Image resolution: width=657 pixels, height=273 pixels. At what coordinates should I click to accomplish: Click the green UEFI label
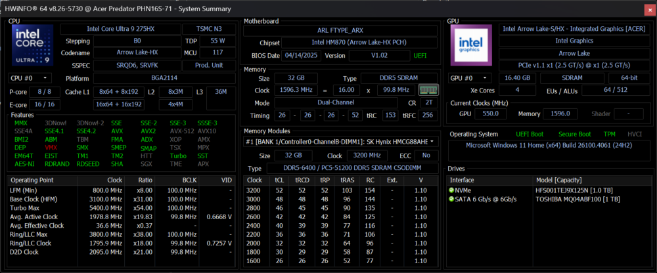420,56
